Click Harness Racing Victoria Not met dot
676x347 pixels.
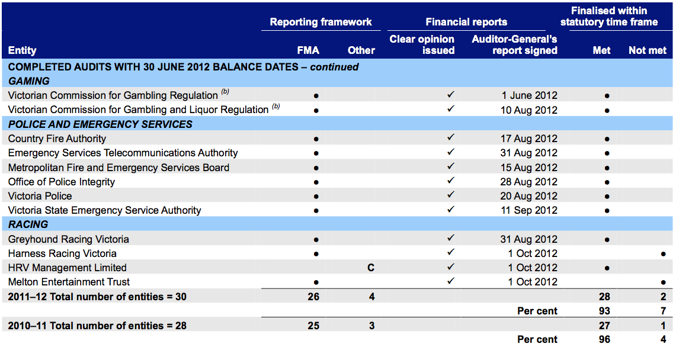[662, 254]
